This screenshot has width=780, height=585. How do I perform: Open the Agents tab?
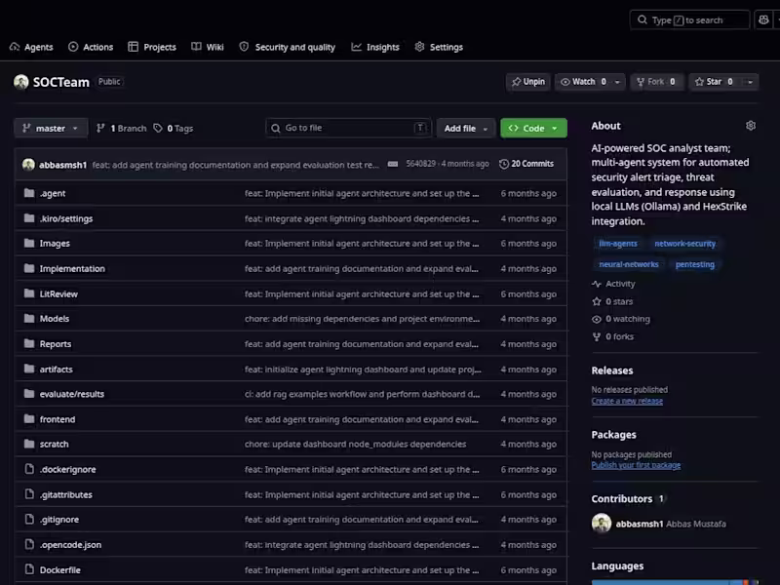point(31,47)
